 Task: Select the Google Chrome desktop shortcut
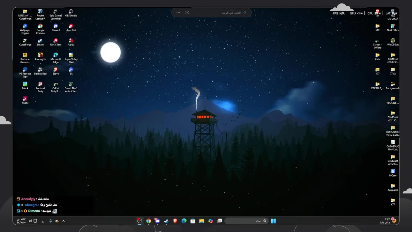[x=40, y=29]
